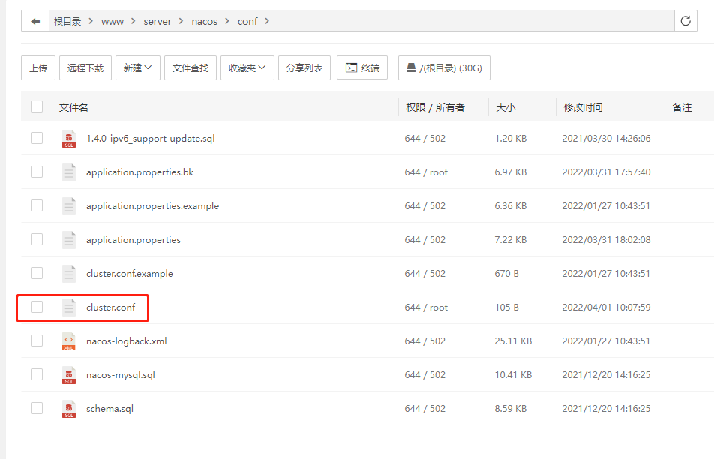Navigate to nacos folder in breadcrumb
714x459 pixels.
tap(205, 22)
